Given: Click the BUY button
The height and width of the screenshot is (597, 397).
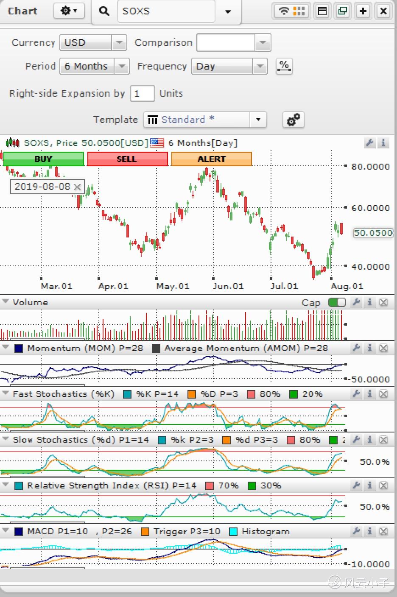Looking at the screenshot, I should pos(43,159).
